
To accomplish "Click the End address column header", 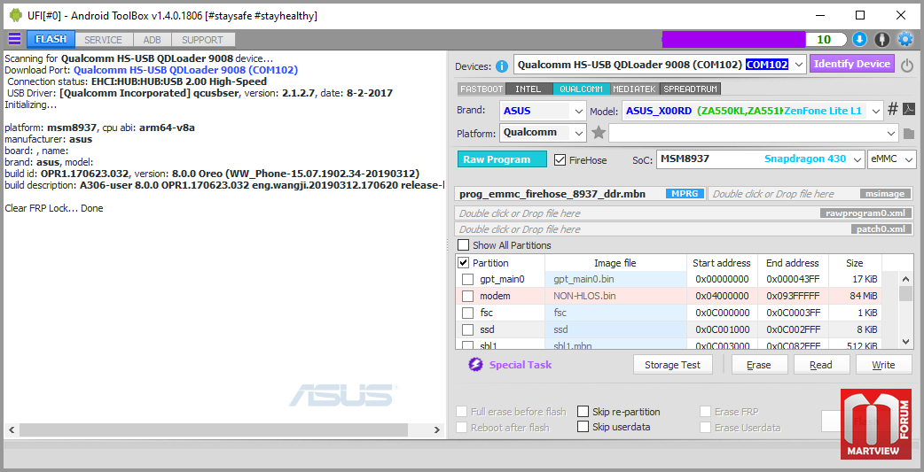I will click(x=792, y=263).
